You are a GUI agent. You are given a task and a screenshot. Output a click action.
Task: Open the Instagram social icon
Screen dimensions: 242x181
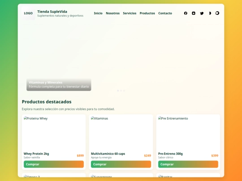pos(194,13)
